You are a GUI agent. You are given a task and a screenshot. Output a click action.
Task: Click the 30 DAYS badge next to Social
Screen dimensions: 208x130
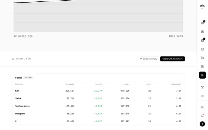click(28, 77)
